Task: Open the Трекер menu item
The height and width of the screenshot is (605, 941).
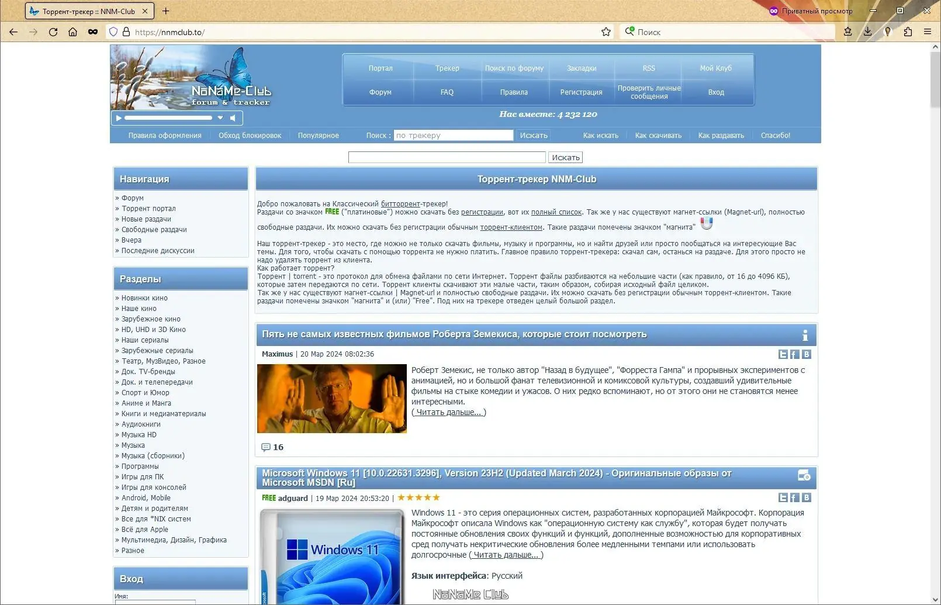Action: click(447, 68)
